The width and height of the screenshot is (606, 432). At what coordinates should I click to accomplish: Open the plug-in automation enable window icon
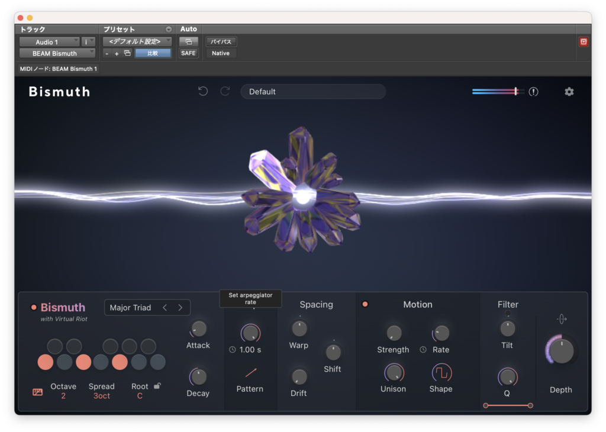click(x=189, y=41)
